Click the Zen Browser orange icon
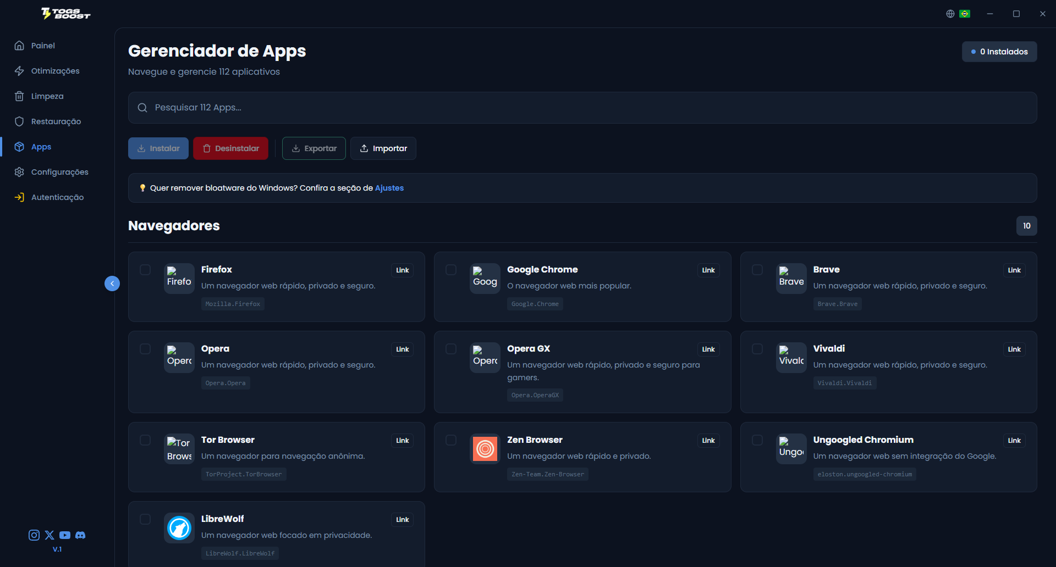This screenshot has width=1056, height=567. point(485,449)
